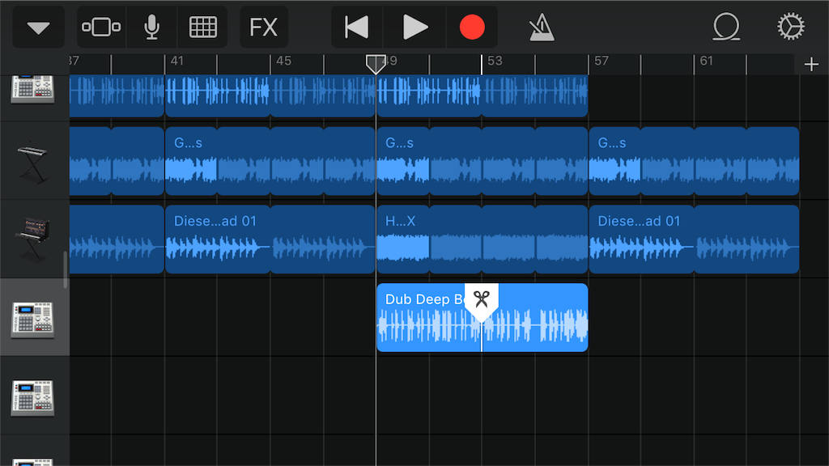829x466 pixels.
Task: Select G...s region at bar 41
Action: click(x=270, y=161)
